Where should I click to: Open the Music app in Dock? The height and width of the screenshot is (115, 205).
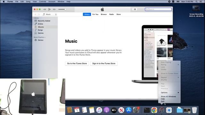(x=99, y=110)
